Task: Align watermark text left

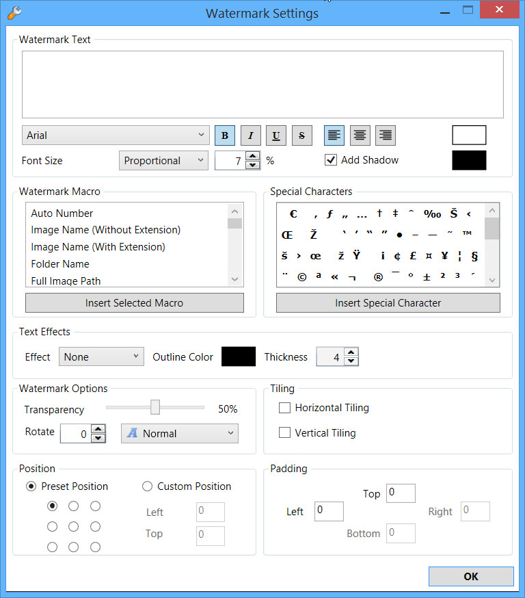Action: (x=334, y=135)
